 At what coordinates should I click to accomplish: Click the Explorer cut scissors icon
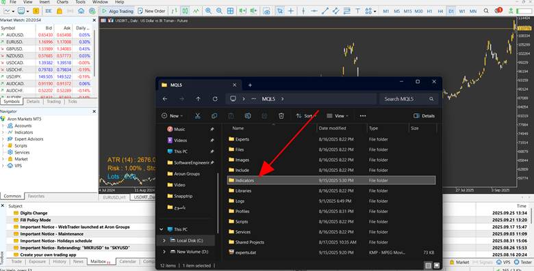point(198,116)
